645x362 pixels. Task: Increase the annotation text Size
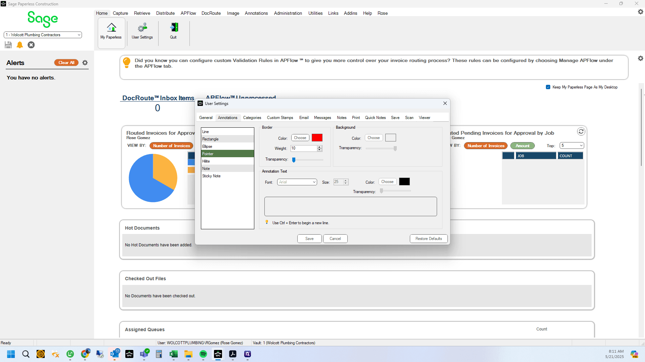346,180
